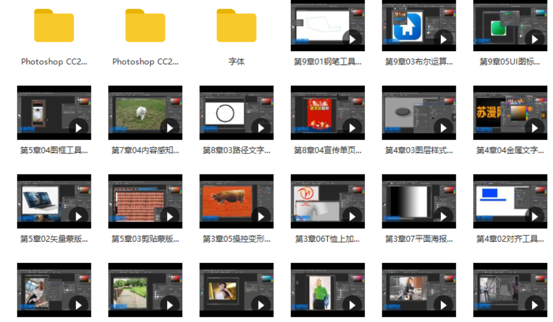Select file name 第9章03布尔运算...
The width and height of the screenshot is (553, 322).
click(x=419, y=62)
